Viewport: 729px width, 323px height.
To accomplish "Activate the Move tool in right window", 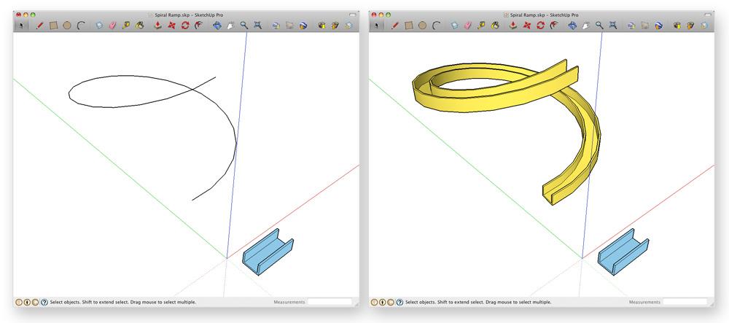I will coord(528,25).
